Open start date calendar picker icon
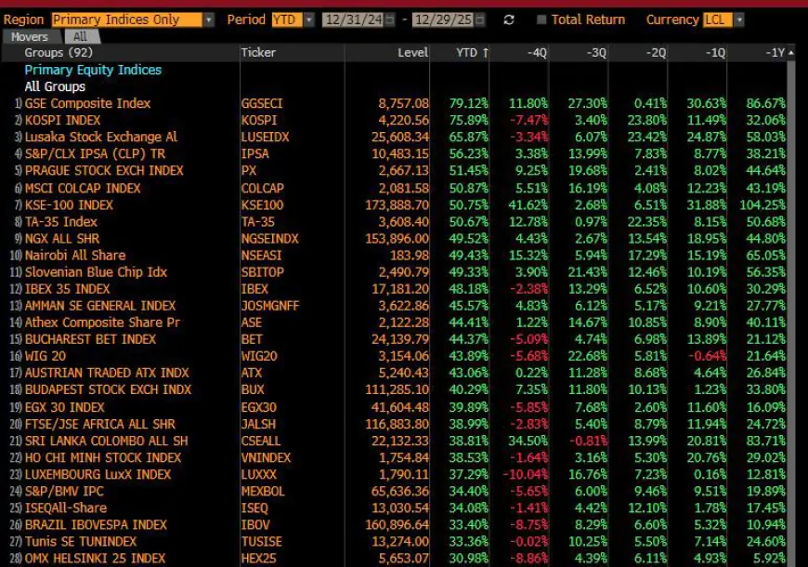Viewport: 808px width, 567px height. click(x=391, y=20)
